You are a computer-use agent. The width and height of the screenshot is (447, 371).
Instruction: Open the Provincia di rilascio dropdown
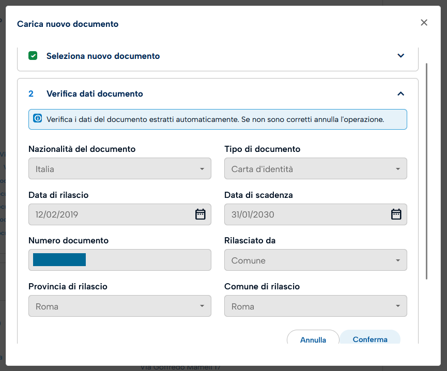[119, 306]
